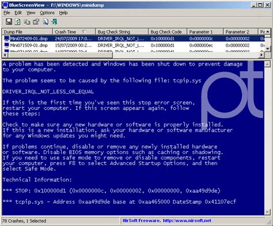Screen dimensions: 273x226
Task: Click the Crash Time column header
Action: (74, 32)
